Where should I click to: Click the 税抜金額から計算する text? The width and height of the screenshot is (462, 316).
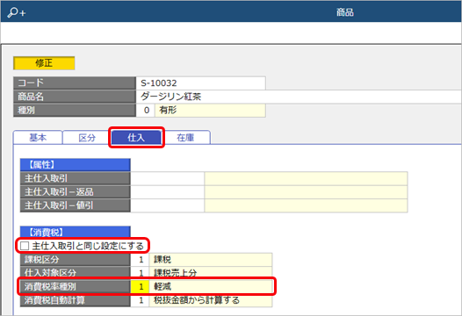tap(197, 300)
